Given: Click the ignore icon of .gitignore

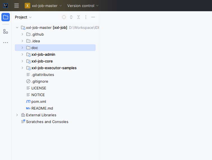Looking at the screenshot, I should [28, 81].
